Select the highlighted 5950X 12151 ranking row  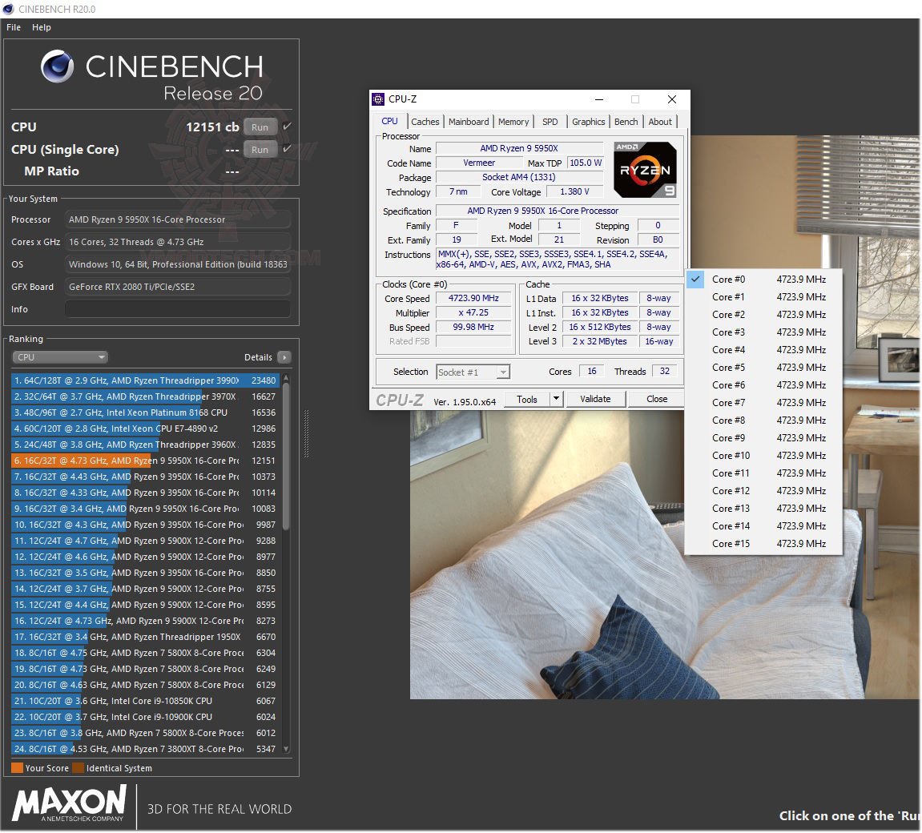tap(145, 461)
